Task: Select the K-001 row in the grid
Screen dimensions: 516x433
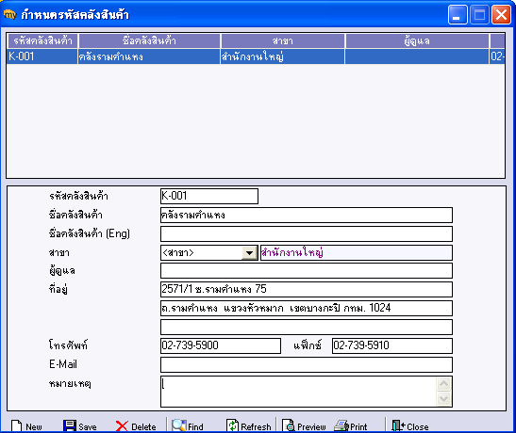Action: [256, 56]
